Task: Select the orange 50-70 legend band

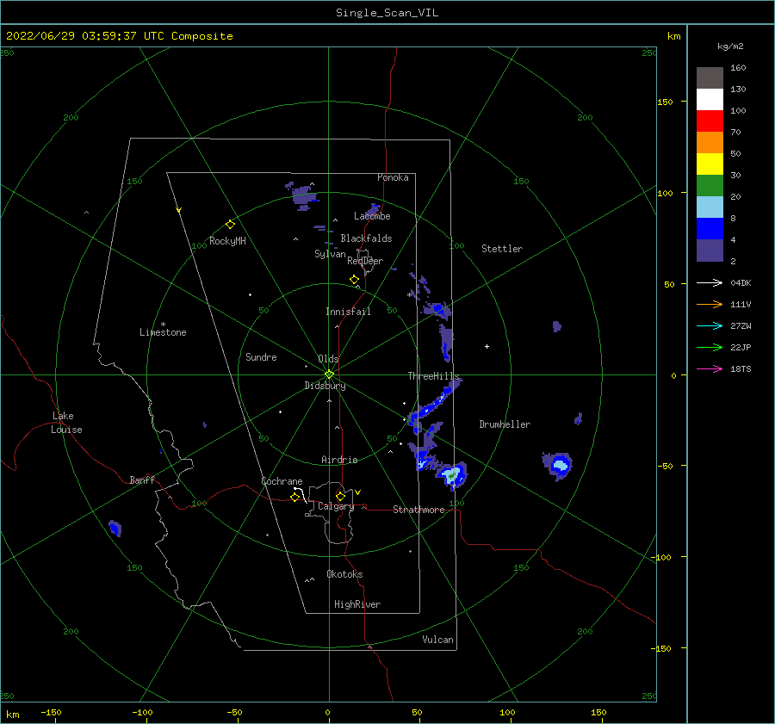Action: click(x=710, y=142)
